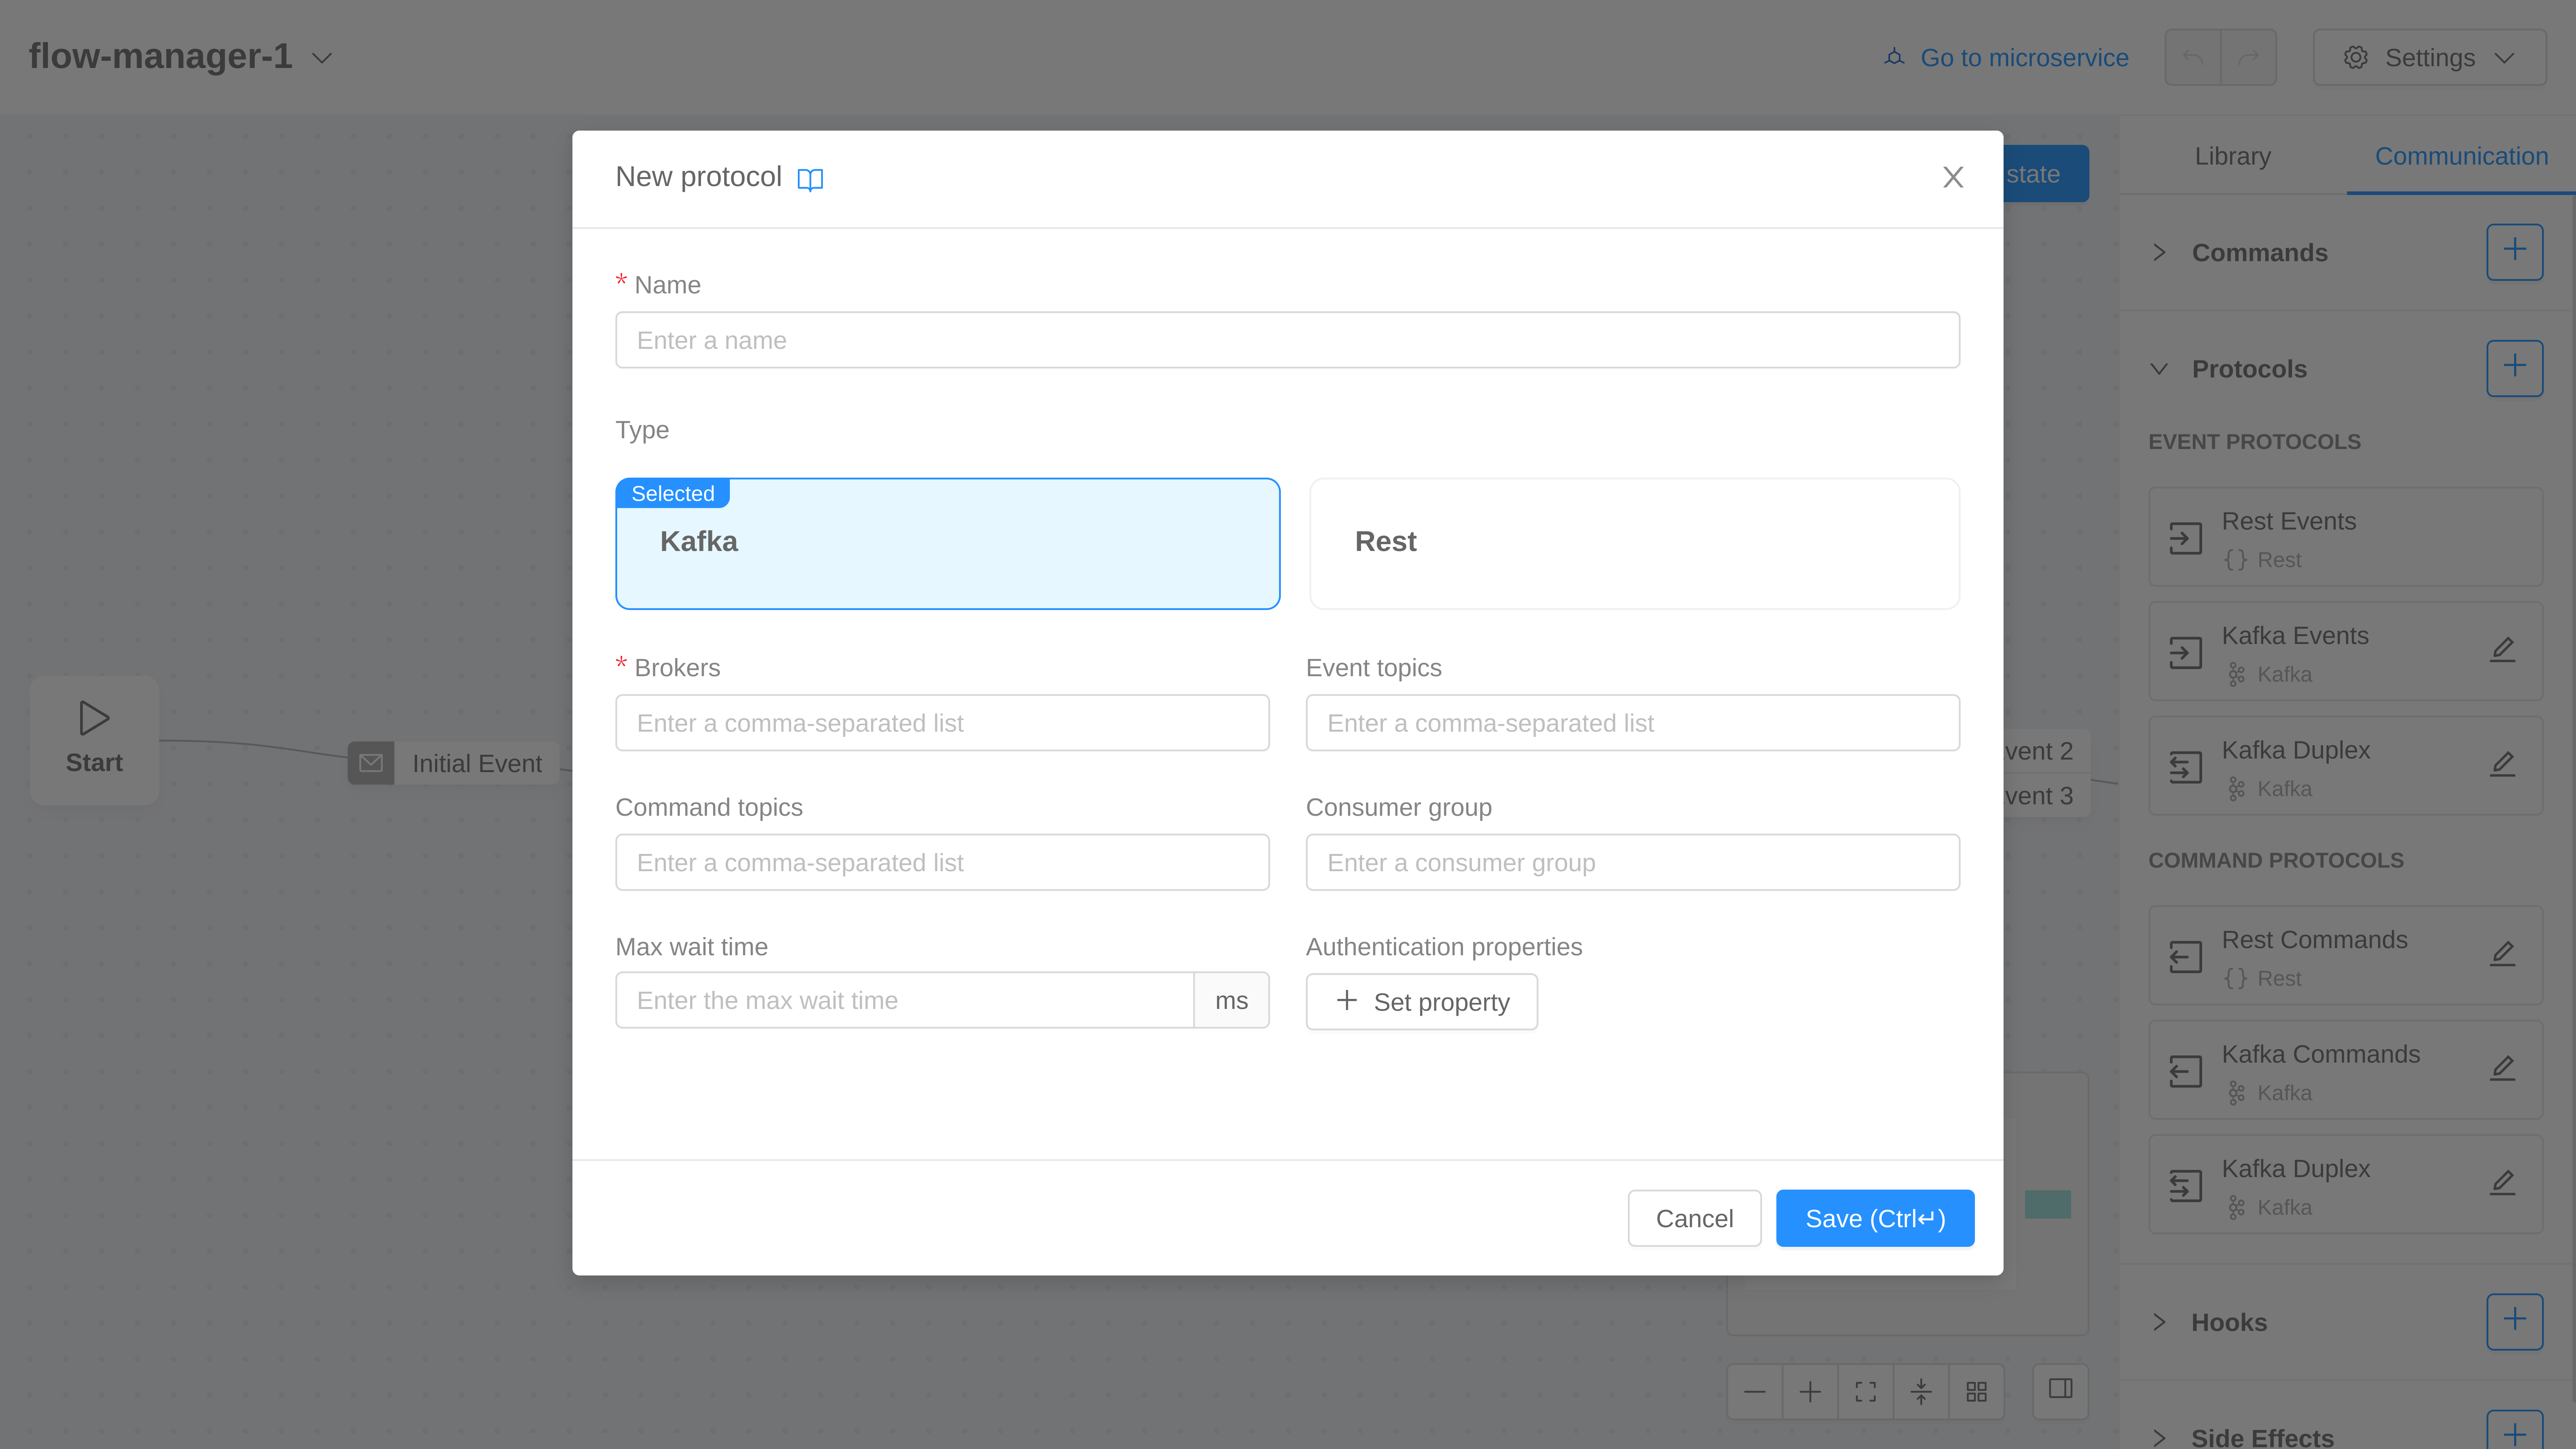The height and width of the screenshot is (1449, 2576).
Task: Click the edit pencil for Rest Commands
Action: pos(2502,954)
